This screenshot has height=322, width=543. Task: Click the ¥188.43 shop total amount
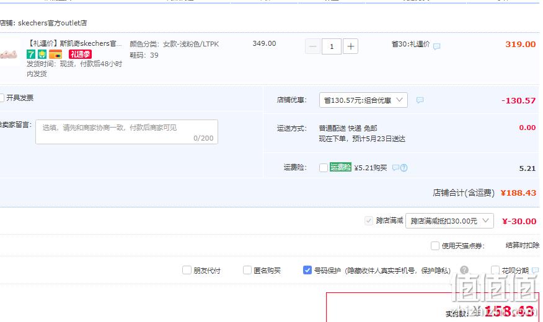[518, 193]
